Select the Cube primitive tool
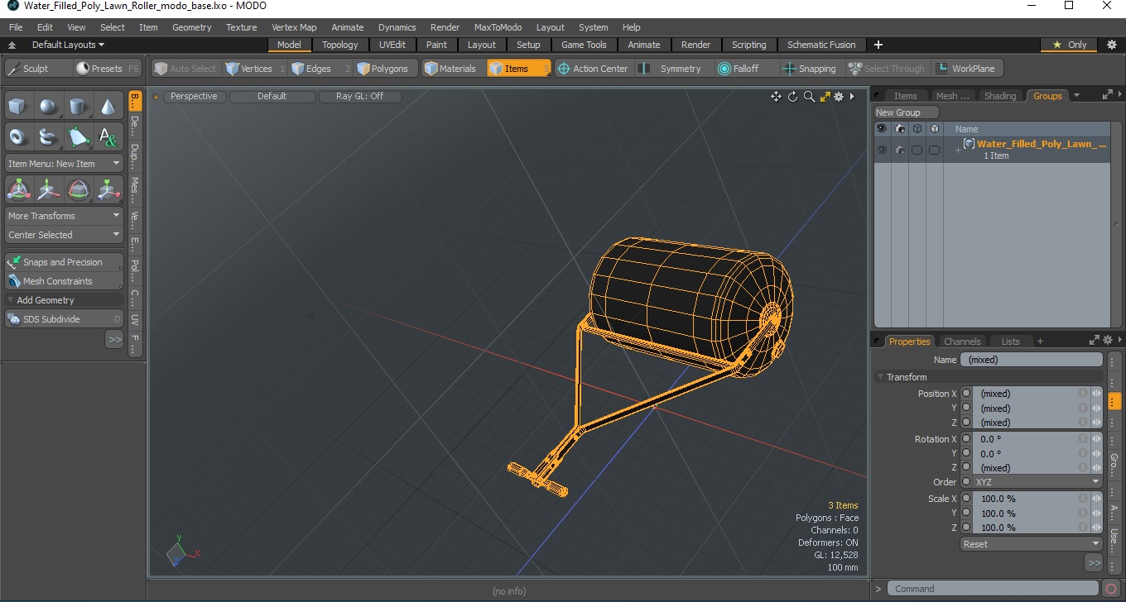1126x602 pixels. point(19,107)
